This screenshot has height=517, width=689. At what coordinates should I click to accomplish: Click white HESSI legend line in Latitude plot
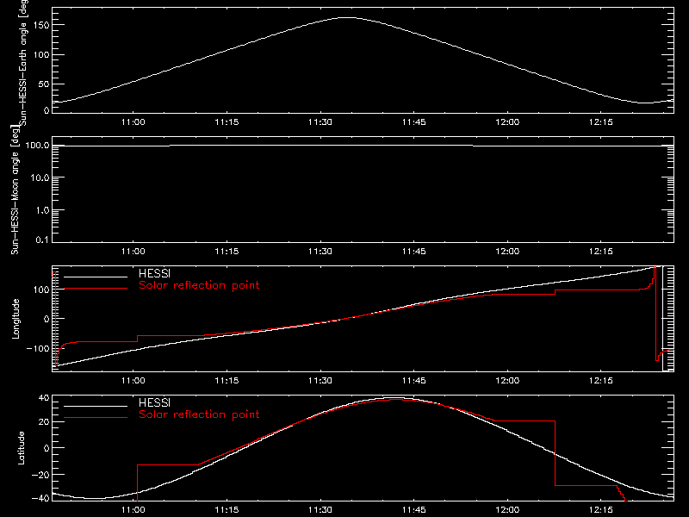tap(96, 406)
